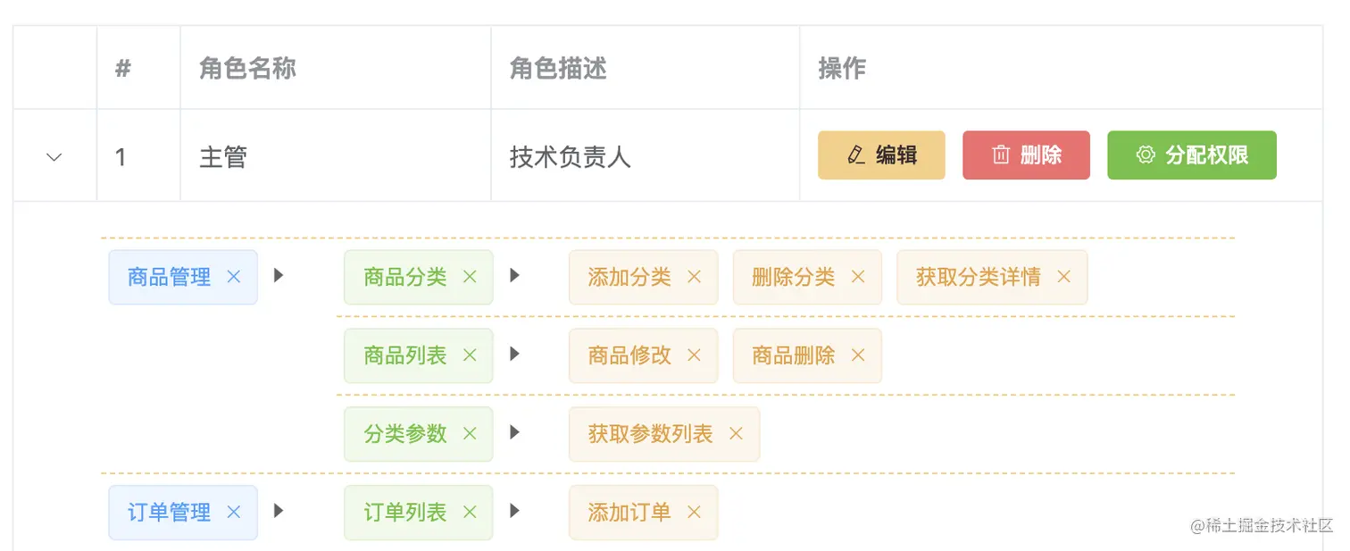Remove the 商品分类 tag via its X icon
Image resolution: width=1350 pixels, height=551 pixels.
point(470,277)
